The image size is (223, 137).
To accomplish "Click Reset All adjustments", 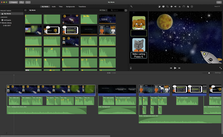I will coord(217,6).
